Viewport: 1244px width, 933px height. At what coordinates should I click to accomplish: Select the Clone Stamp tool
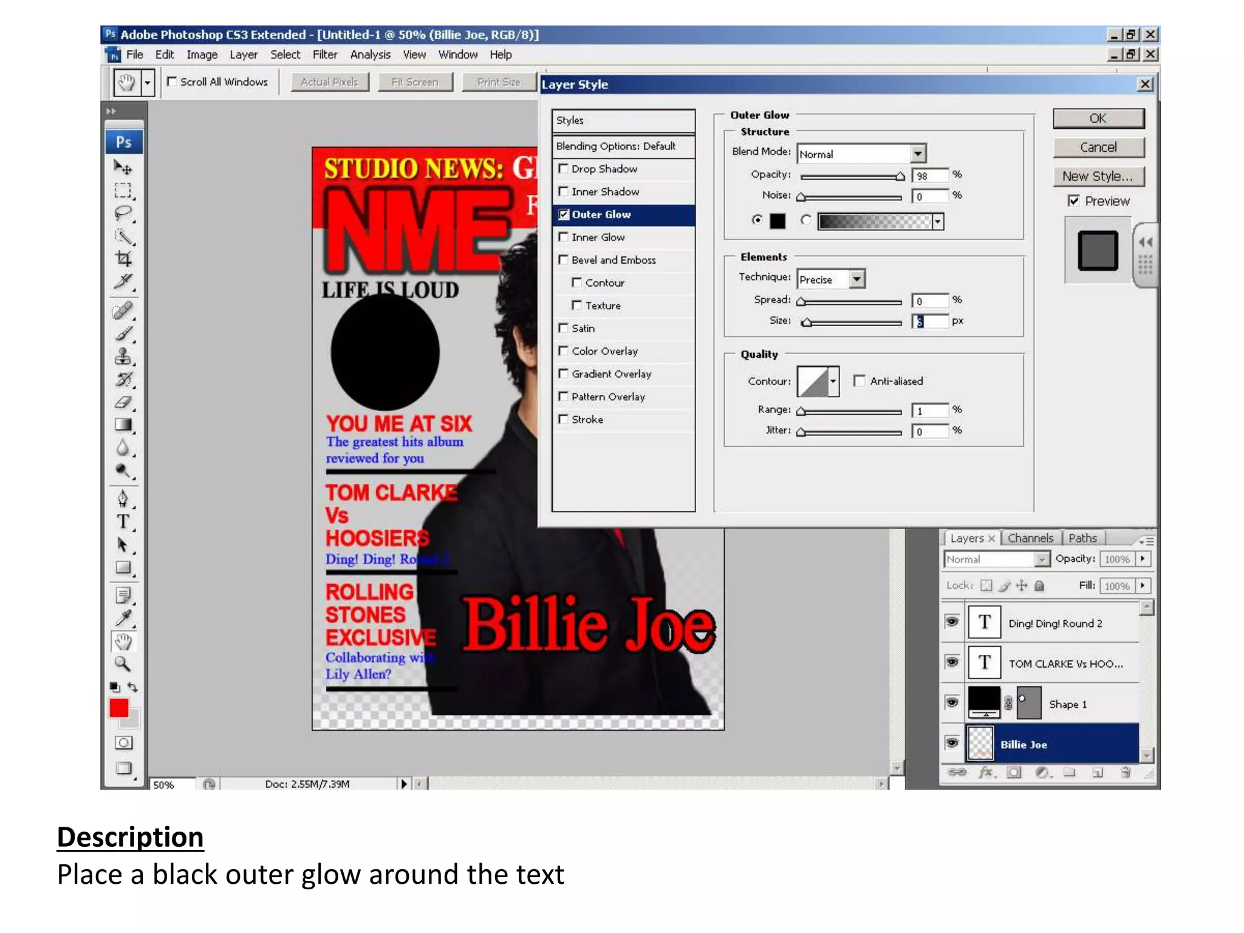[123, 357]
